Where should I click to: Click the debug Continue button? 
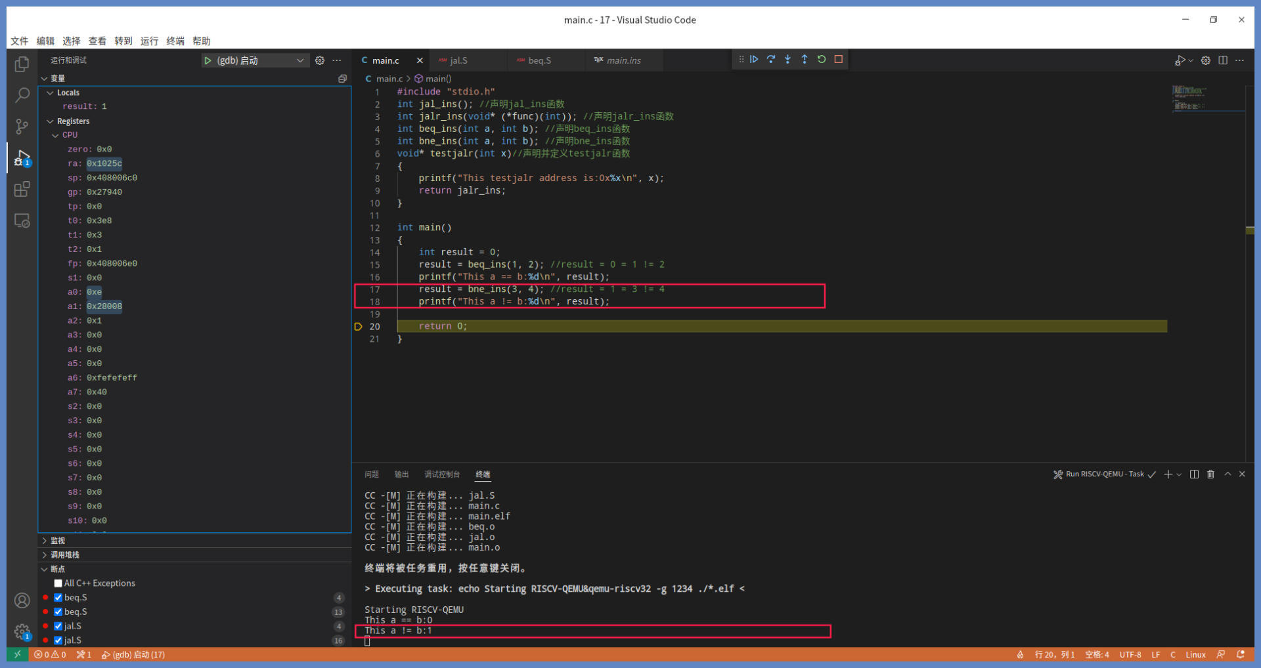click(754, 60)
